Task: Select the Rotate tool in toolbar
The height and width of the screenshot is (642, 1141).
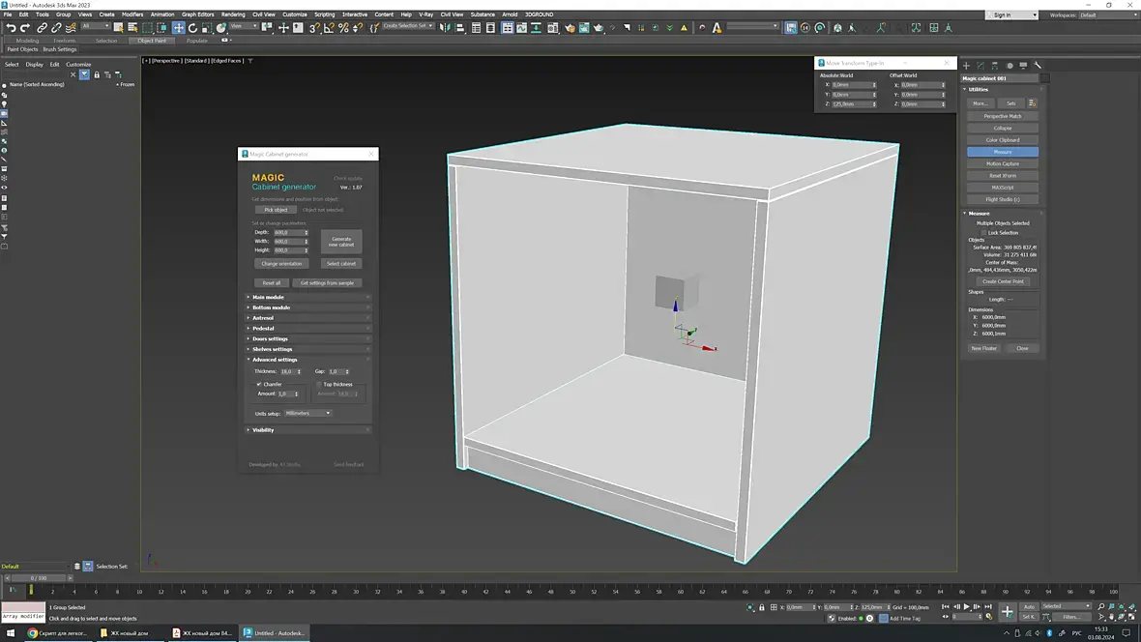Action: (192, 28)
